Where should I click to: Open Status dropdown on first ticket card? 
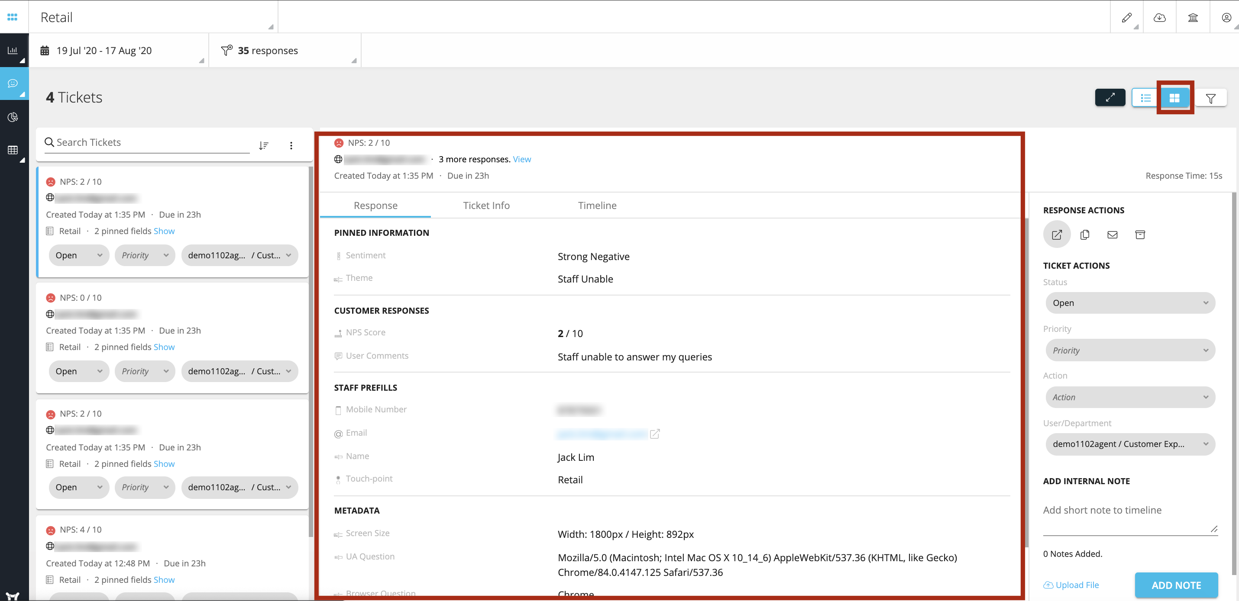point(79,255)
